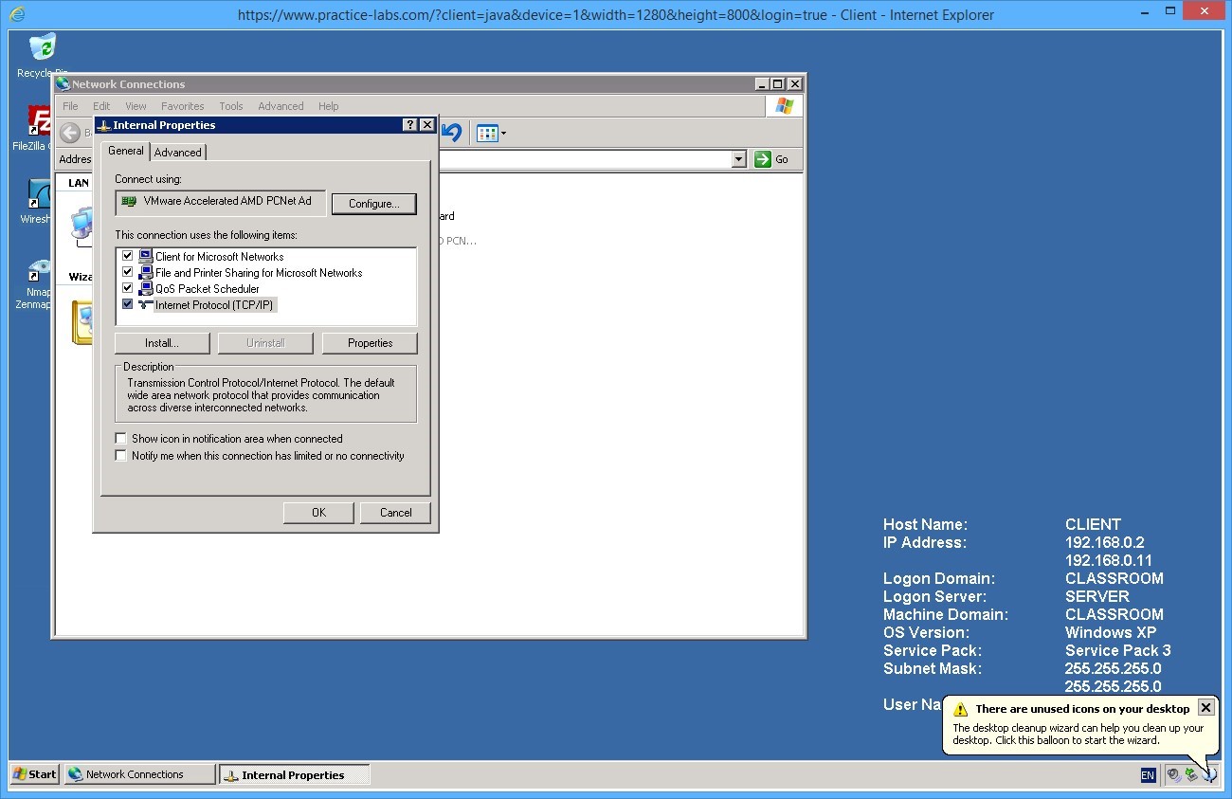Click the Undo toolbar icon
This screenshot has height=799, width=1232.
pos(452,134)
